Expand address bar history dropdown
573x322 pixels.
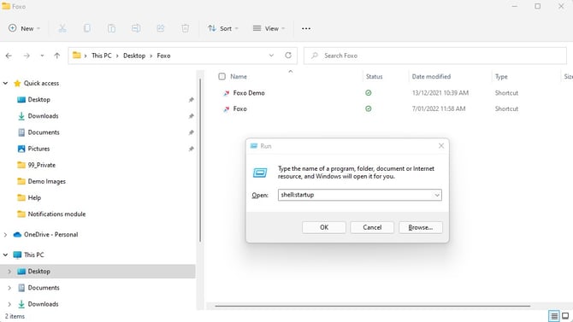pyautogui.click(x=271, y=56)
